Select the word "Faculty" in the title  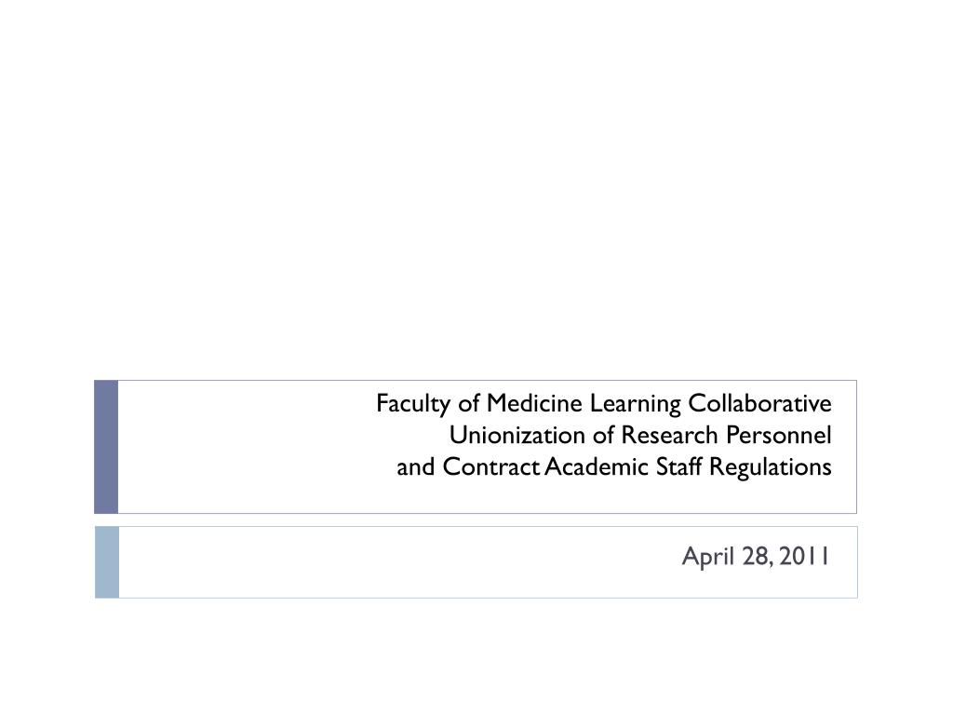coord(413,404)
